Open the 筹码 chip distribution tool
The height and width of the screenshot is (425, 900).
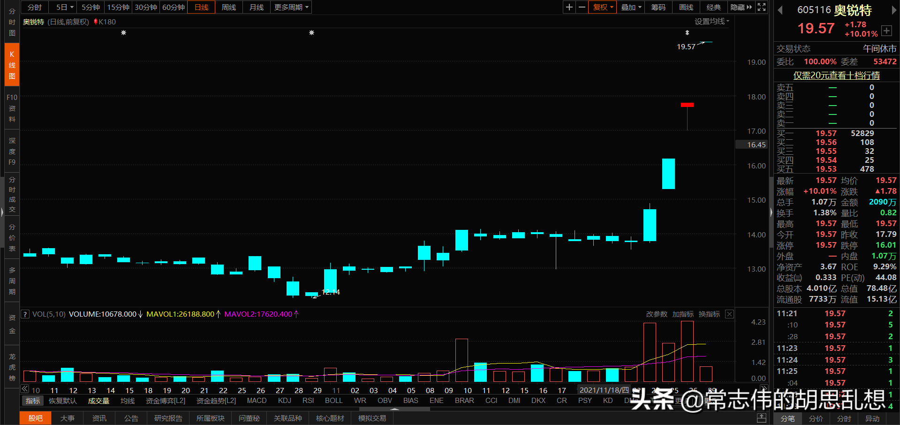(x=658, y=7)
